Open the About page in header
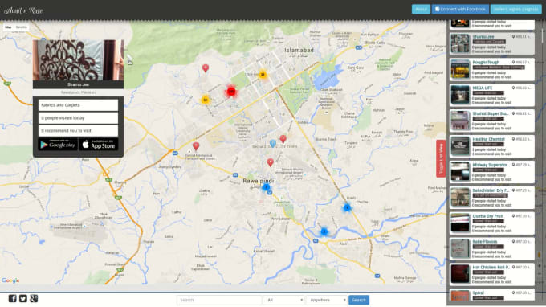Image resolution: width=546 pixels, height=307 pixels. [x=421, y=10]
